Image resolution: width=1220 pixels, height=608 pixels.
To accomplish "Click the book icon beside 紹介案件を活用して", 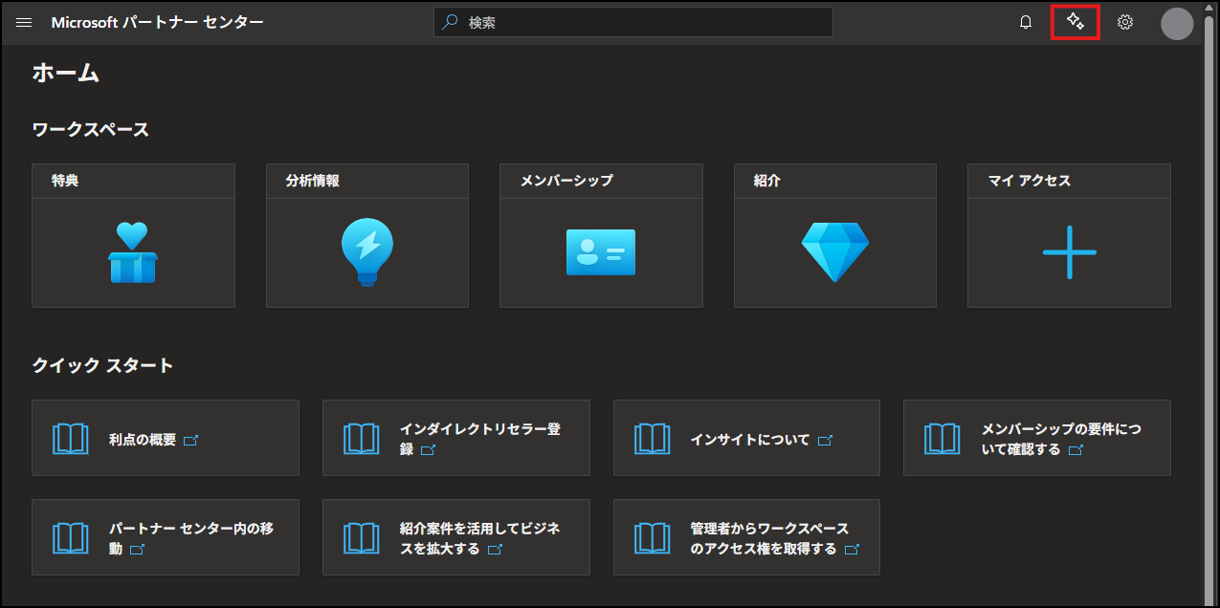I will click(x=362, y=538).
